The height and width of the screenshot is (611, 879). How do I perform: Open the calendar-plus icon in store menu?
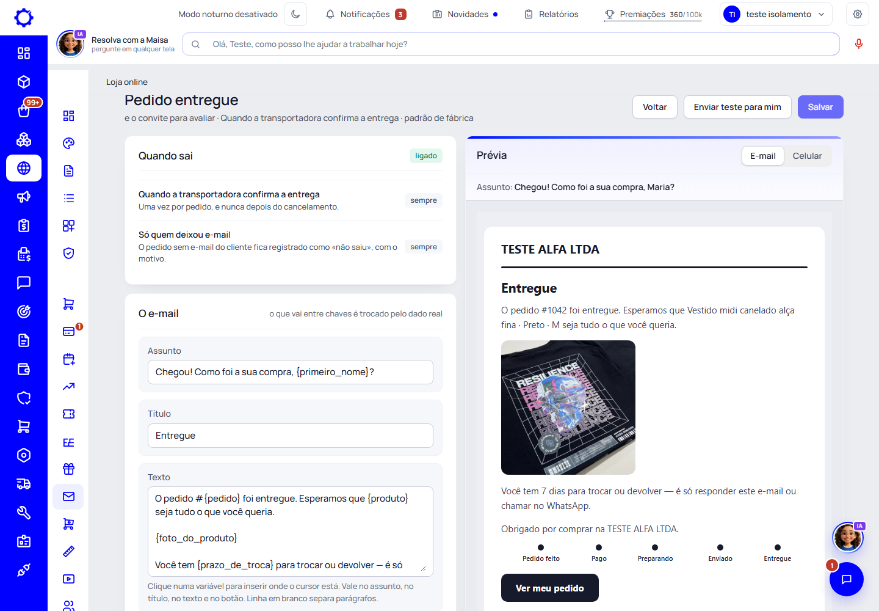click(x=69, y=359)
